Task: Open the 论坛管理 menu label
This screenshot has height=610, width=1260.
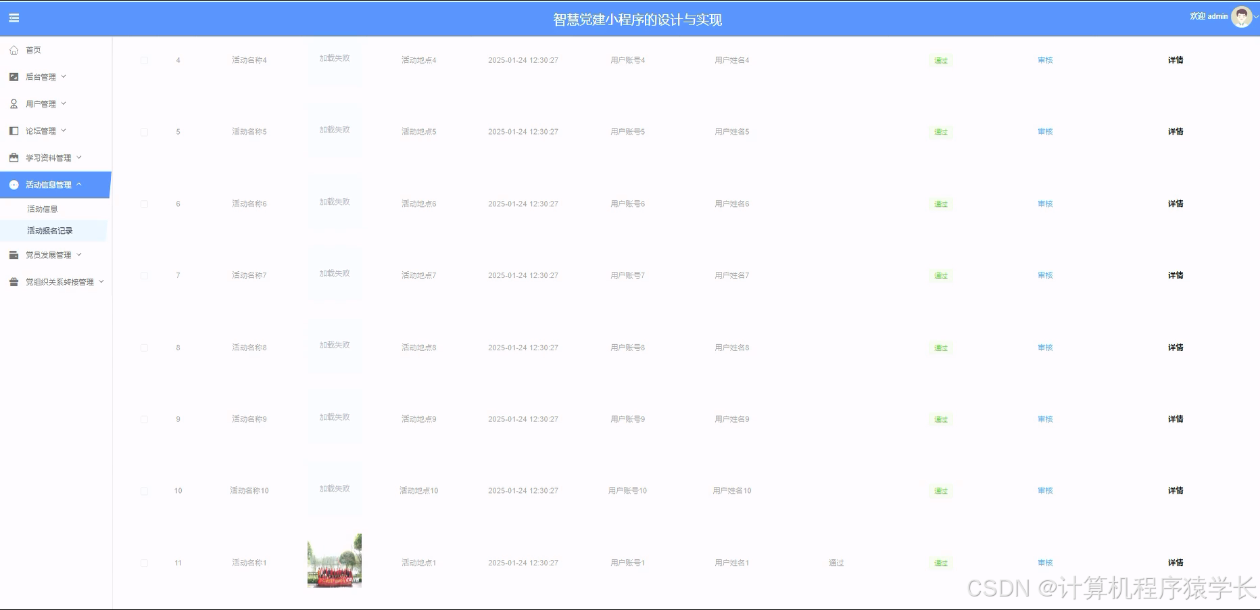Action: pos(41,131)
